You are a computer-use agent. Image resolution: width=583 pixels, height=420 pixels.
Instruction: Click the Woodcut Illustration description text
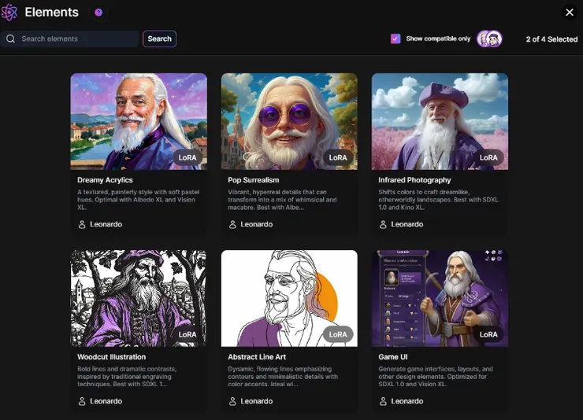coord(127,377)
